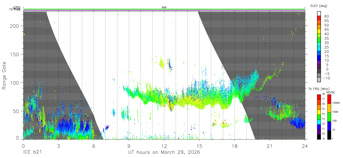
Task: Click the TX FRQ legend value '11'
Action: click(323, 129)
